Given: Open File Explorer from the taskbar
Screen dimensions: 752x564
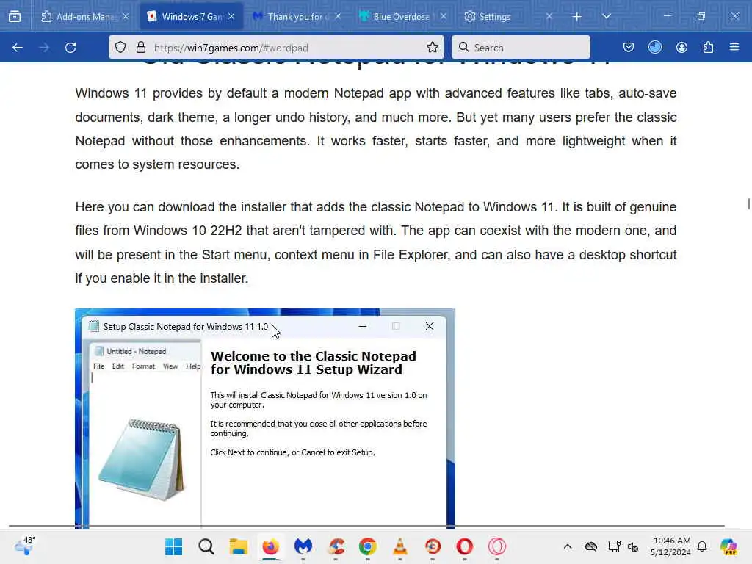Looking at the screenshot, I should 239,546.
